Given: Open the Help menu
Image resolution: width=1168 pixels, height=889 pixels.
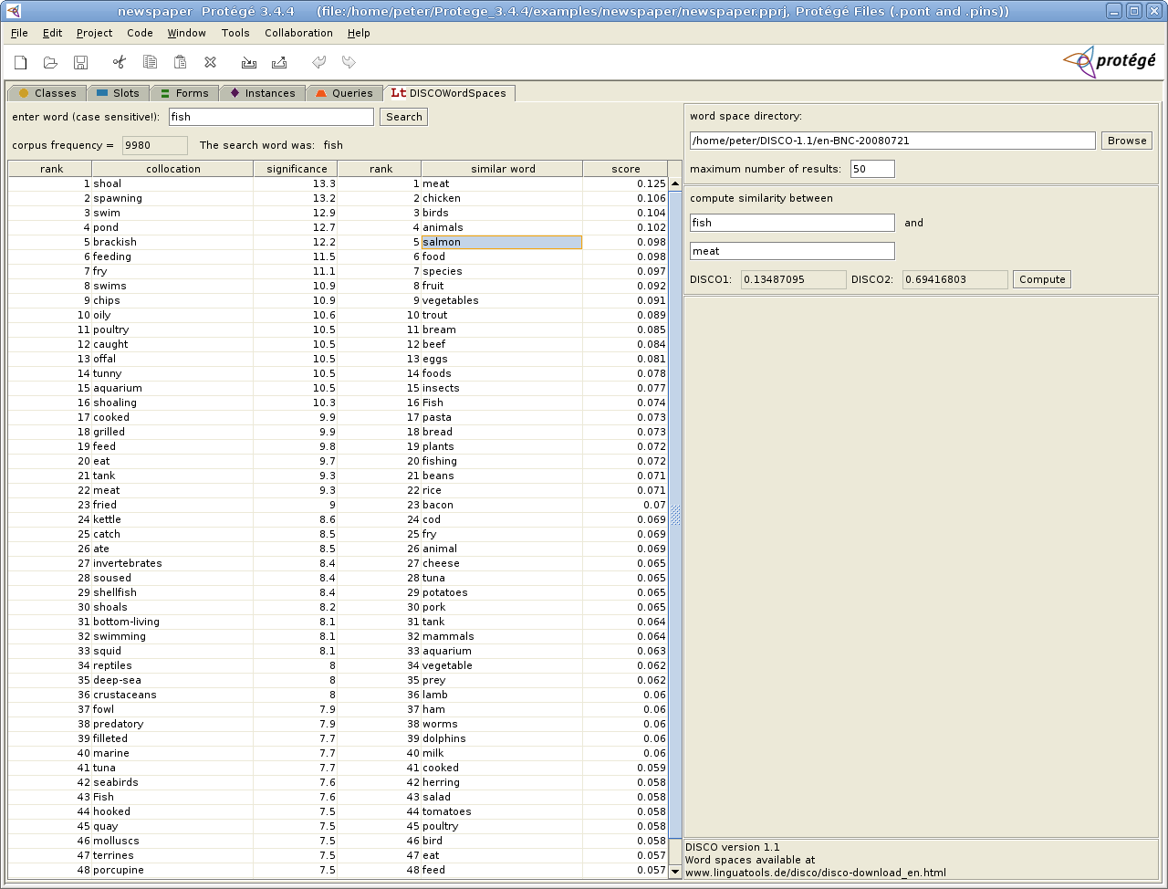Looking at the screenshot, I should pyautogui.click(x=359, y=33).
